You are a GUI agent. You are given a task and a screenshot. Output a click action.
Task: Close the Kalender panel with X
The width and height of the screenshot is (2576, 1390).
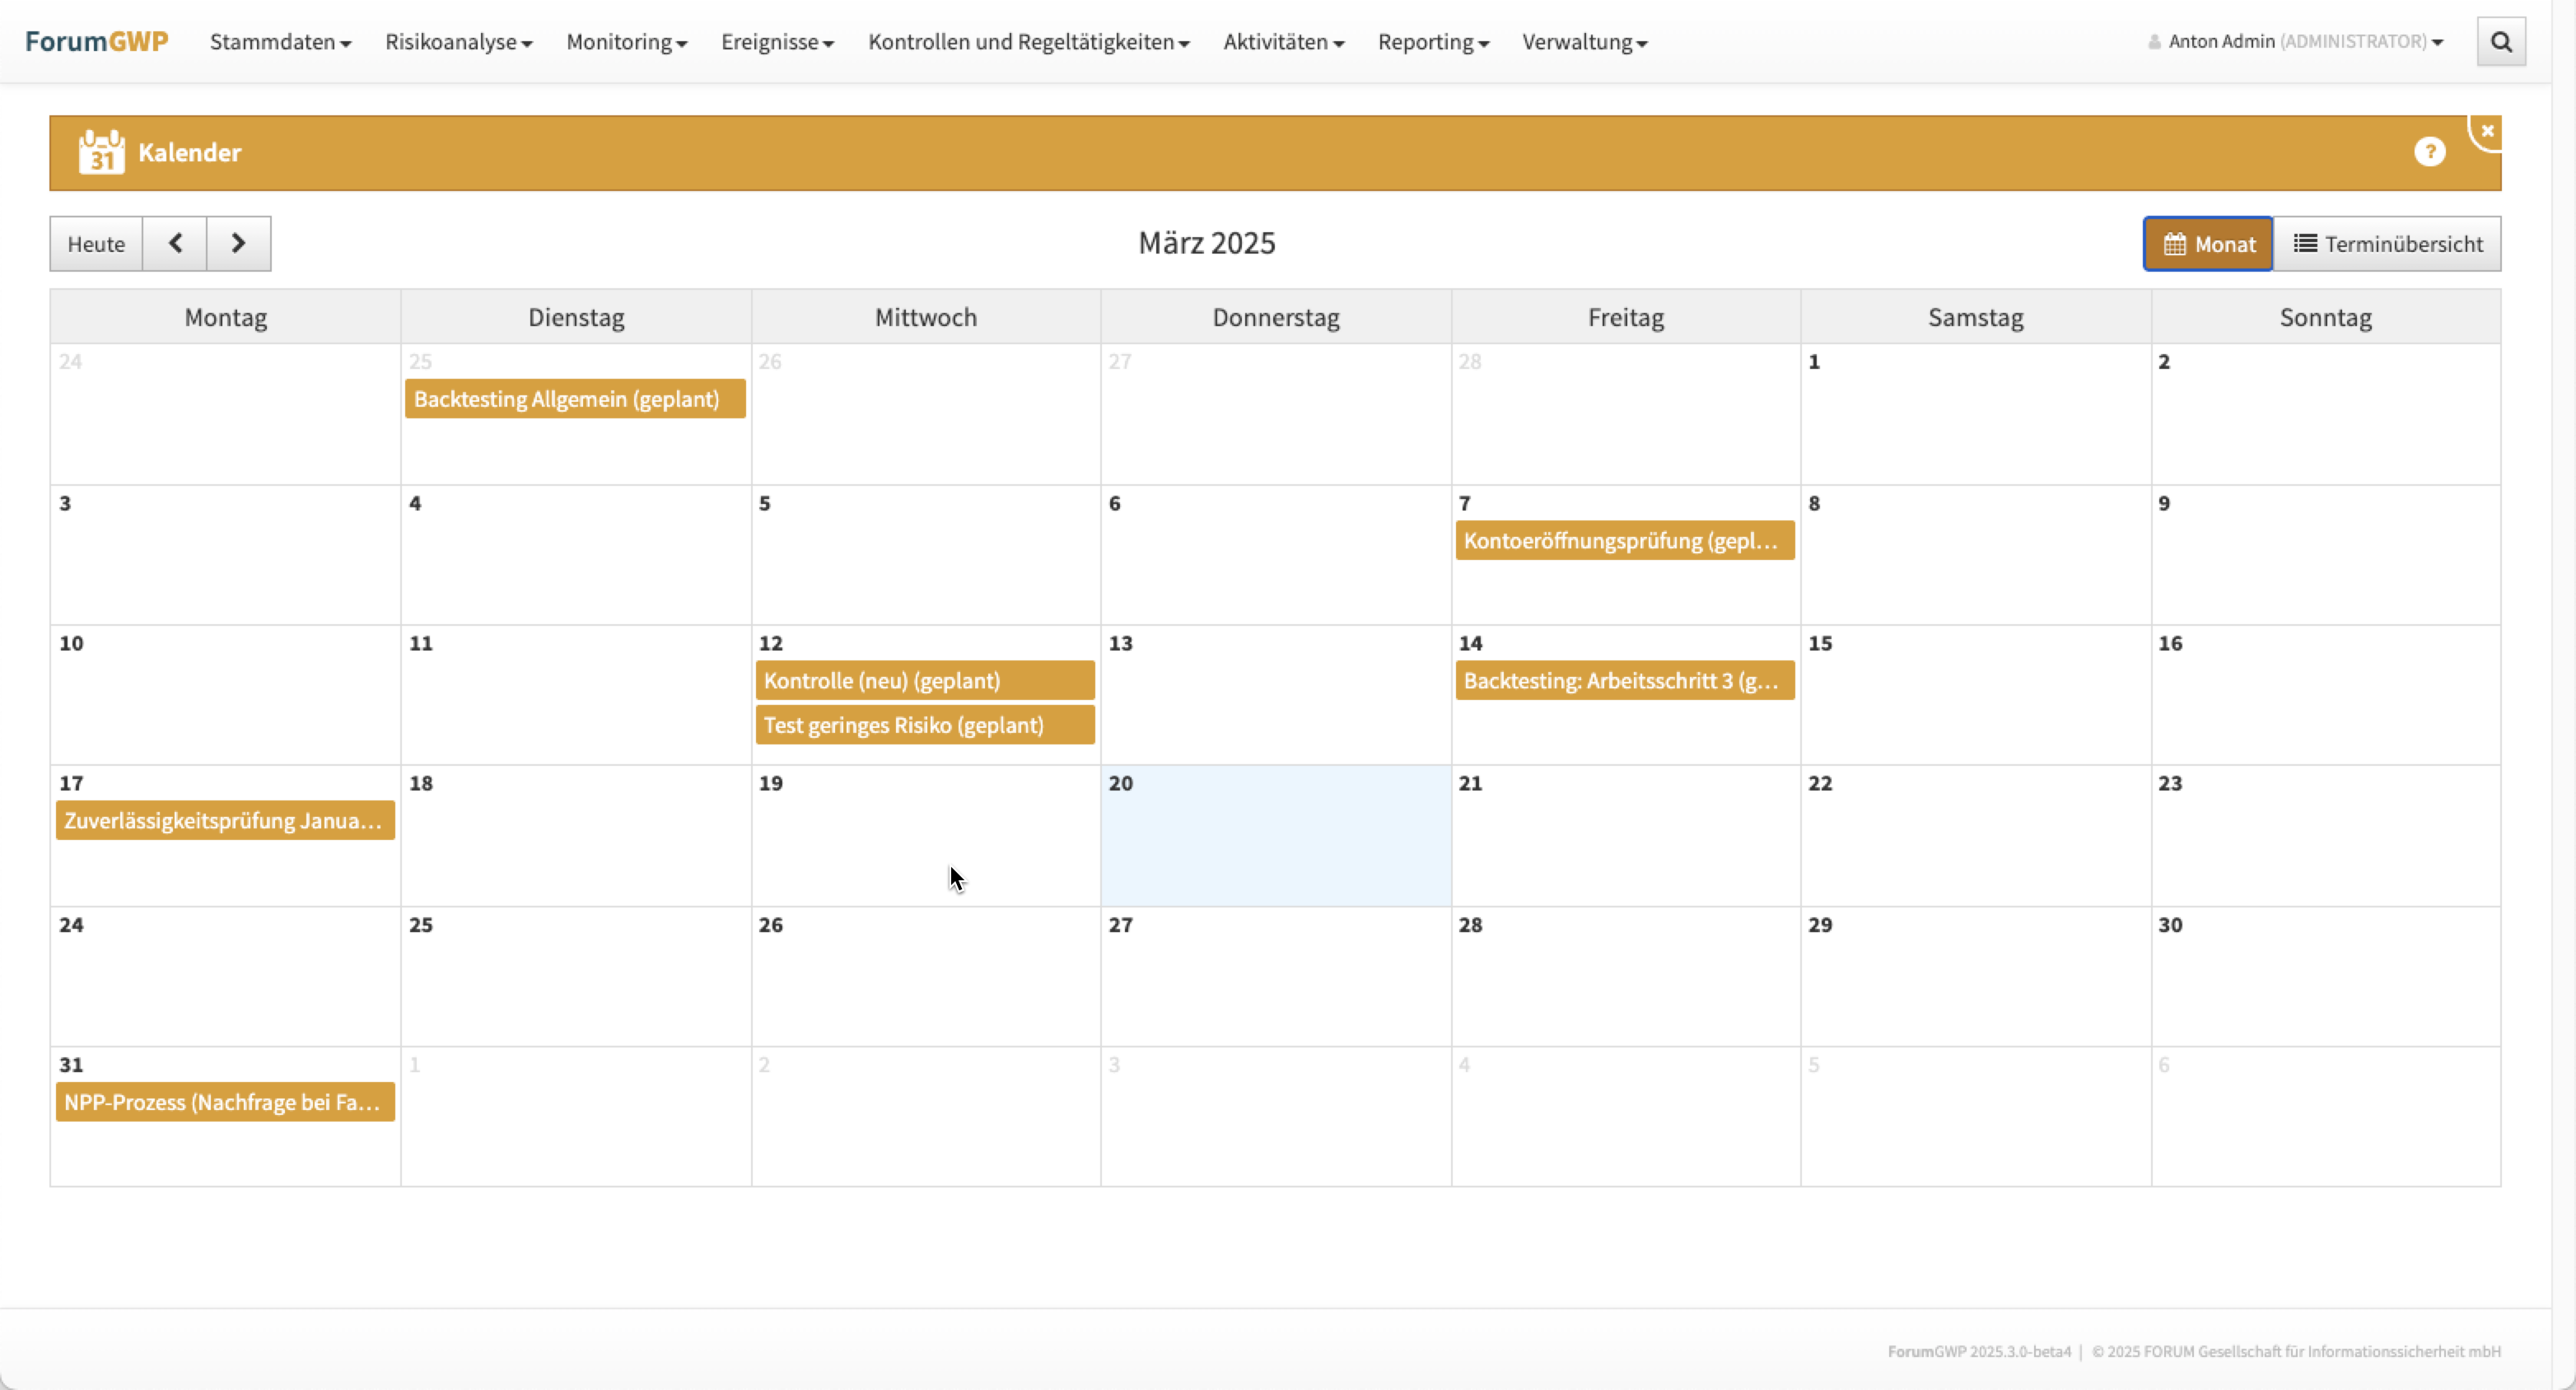2487,131
